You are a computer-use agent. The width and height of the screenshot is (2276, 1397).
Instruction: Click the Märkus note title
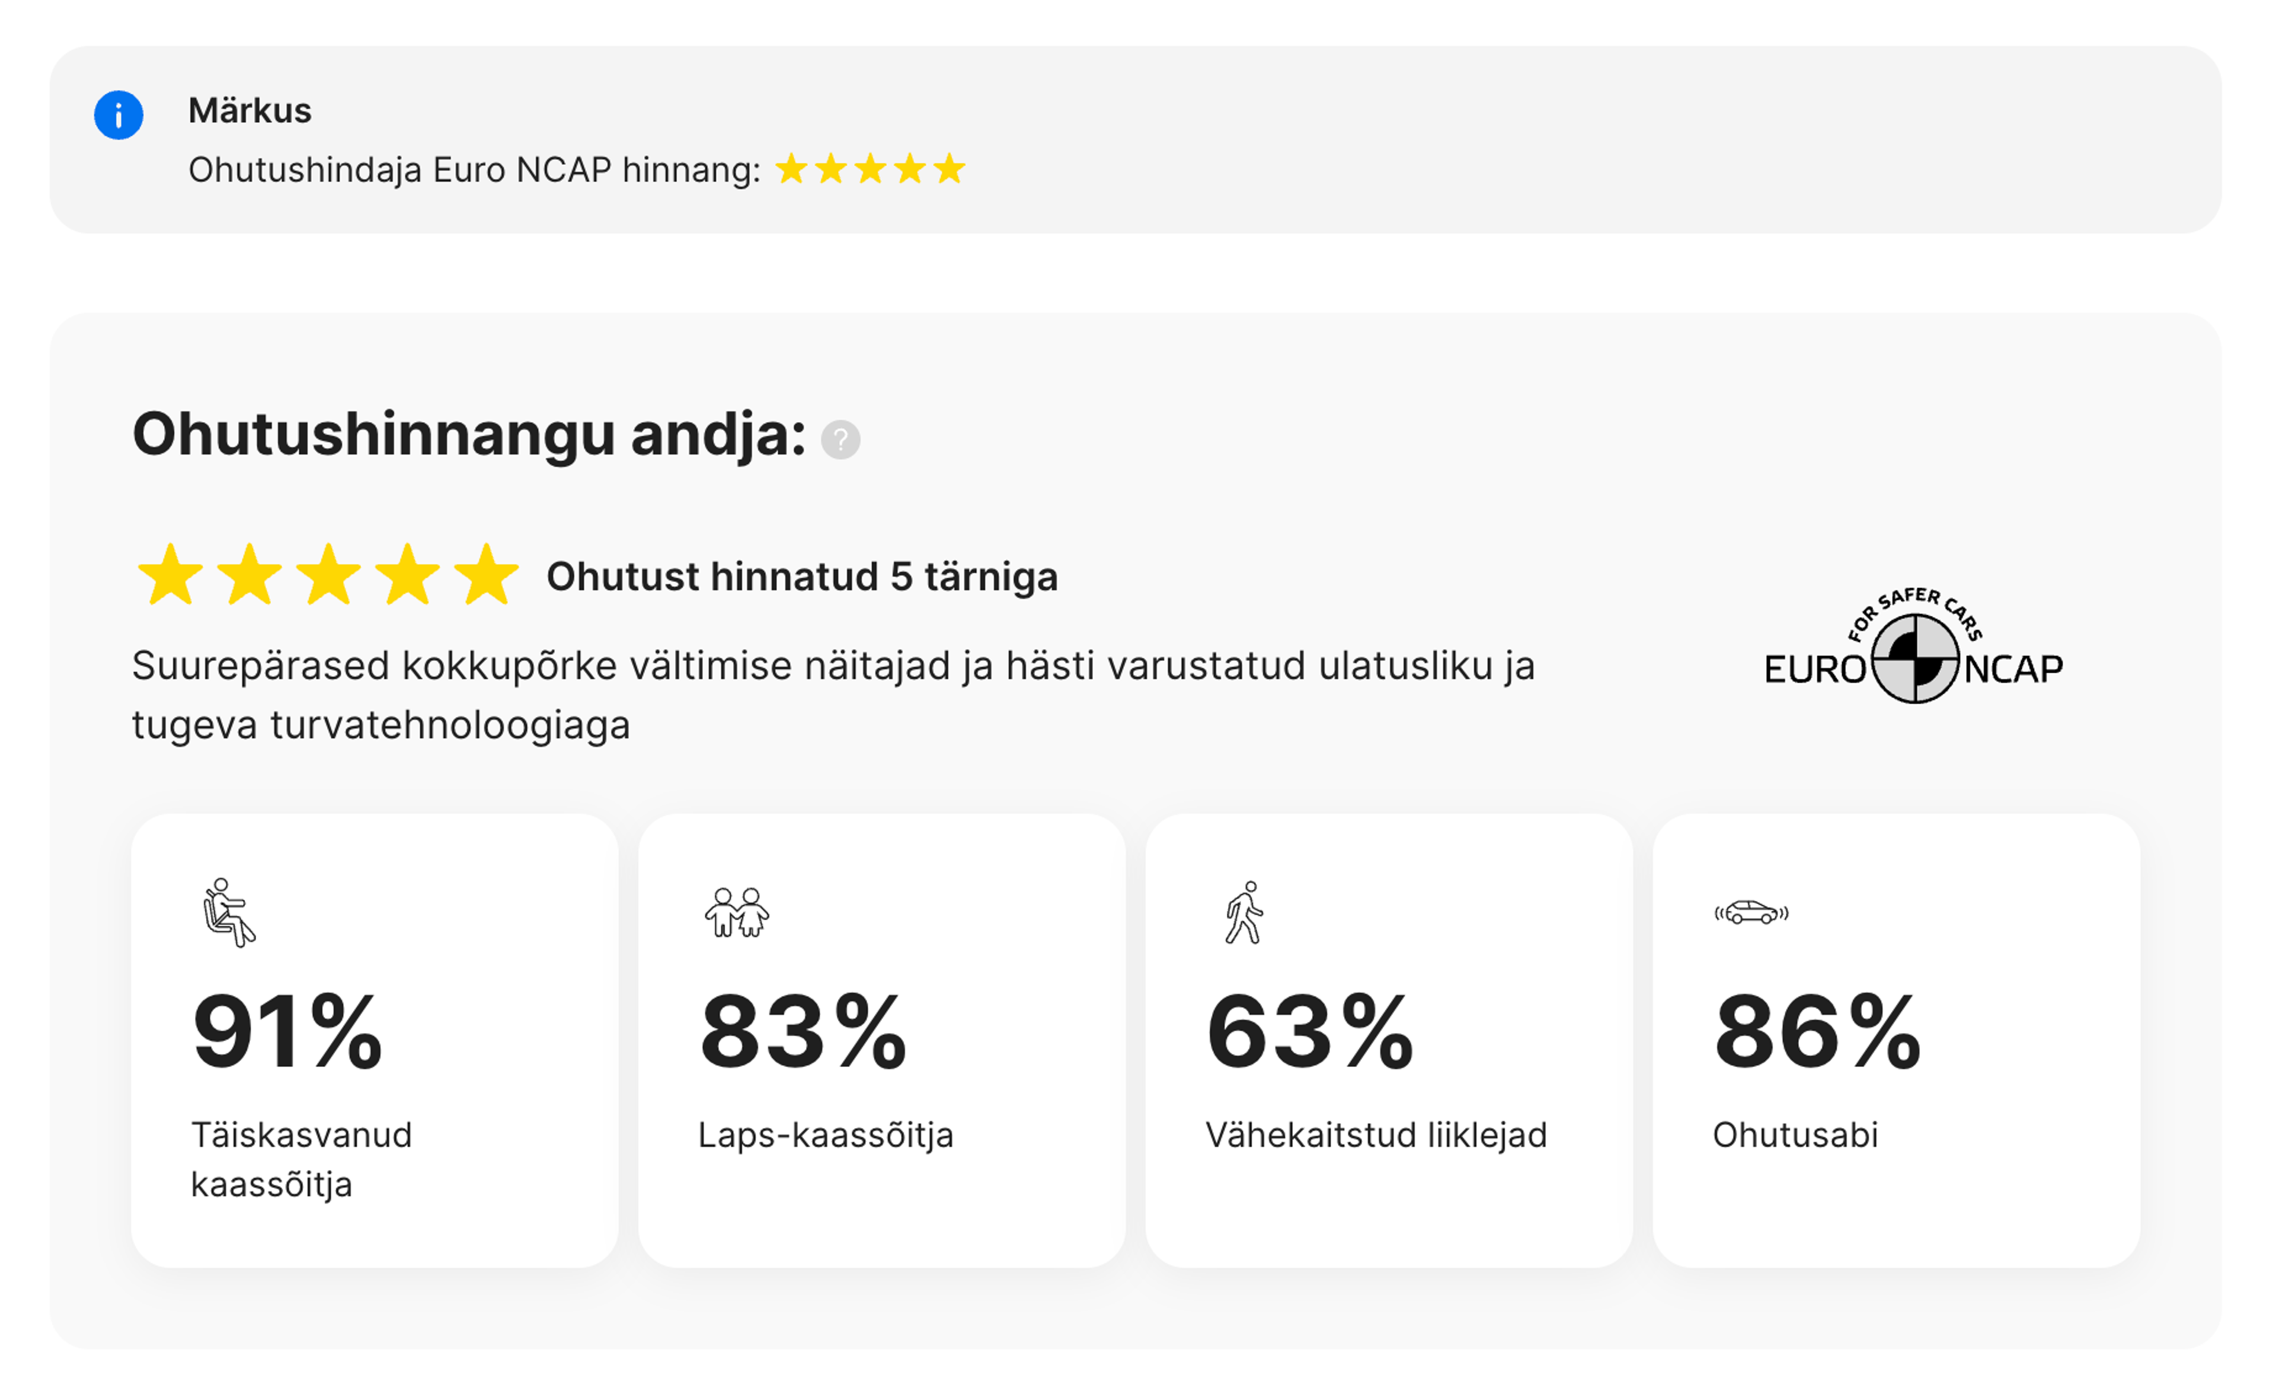pos(250,111)
